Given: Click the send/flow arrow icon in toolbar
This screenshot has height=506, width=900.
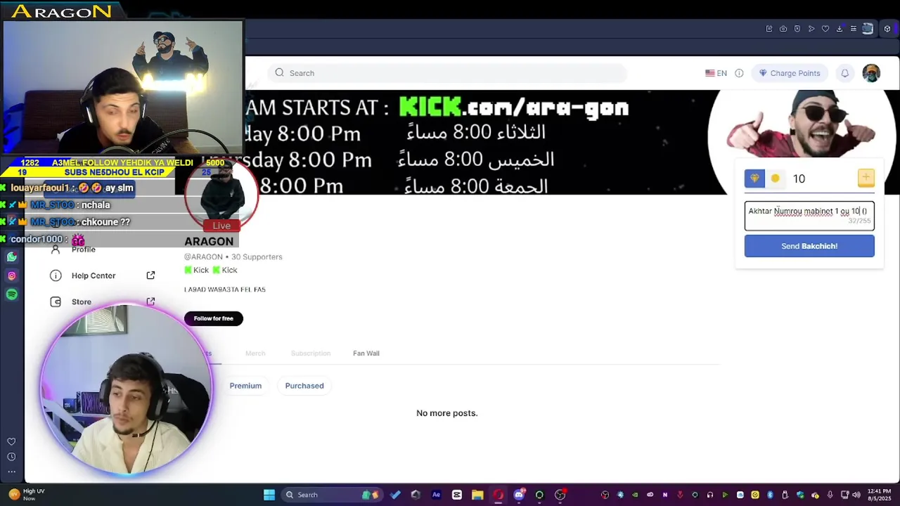Looking at the screenshot, I should click(811, 29).
